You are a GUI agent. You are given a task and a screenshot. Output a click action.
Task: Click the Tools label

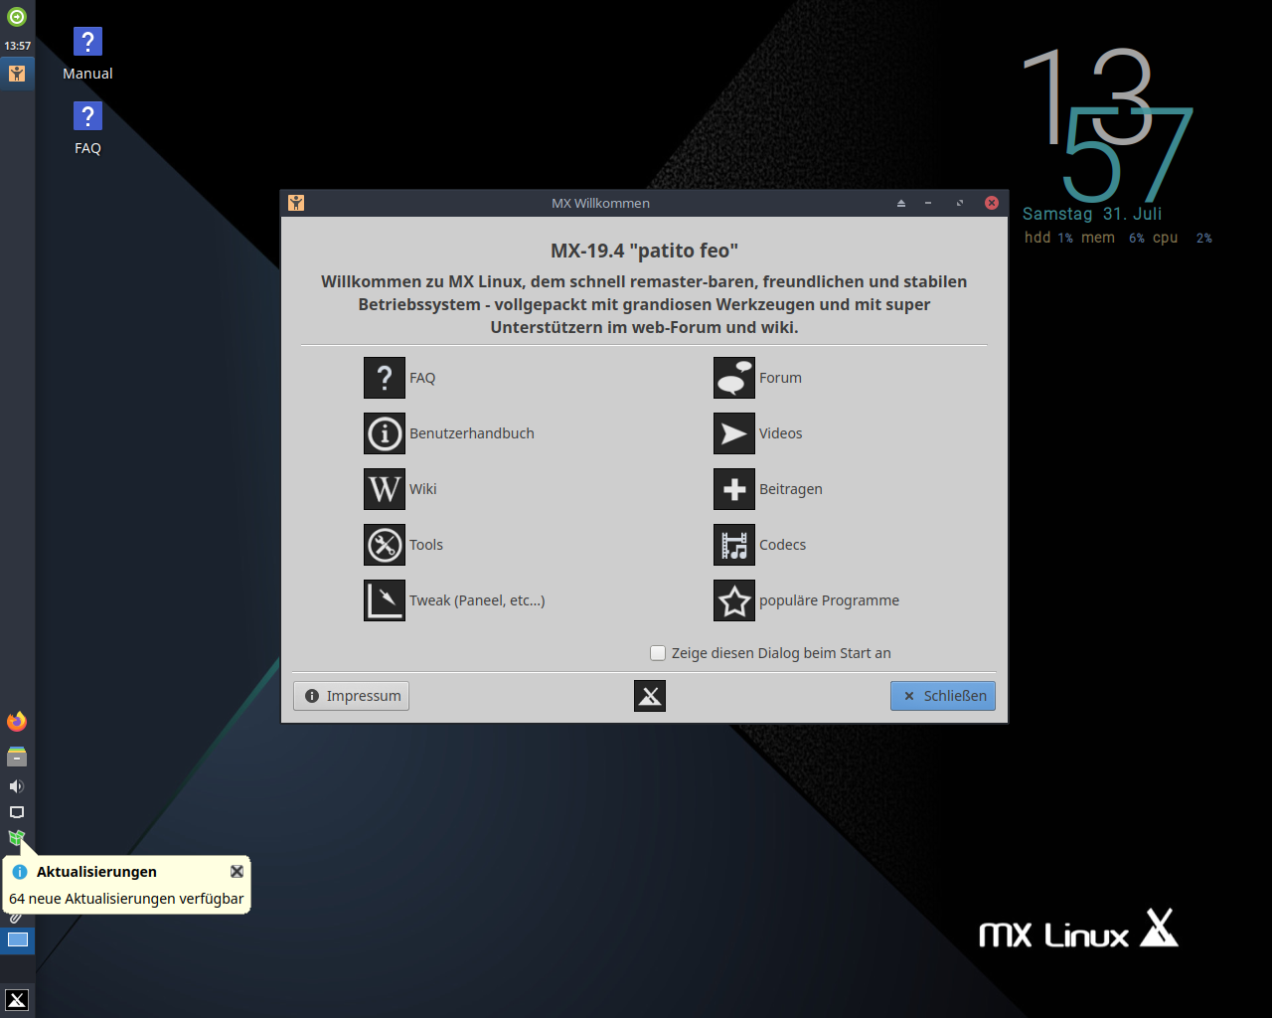[426, 545]
